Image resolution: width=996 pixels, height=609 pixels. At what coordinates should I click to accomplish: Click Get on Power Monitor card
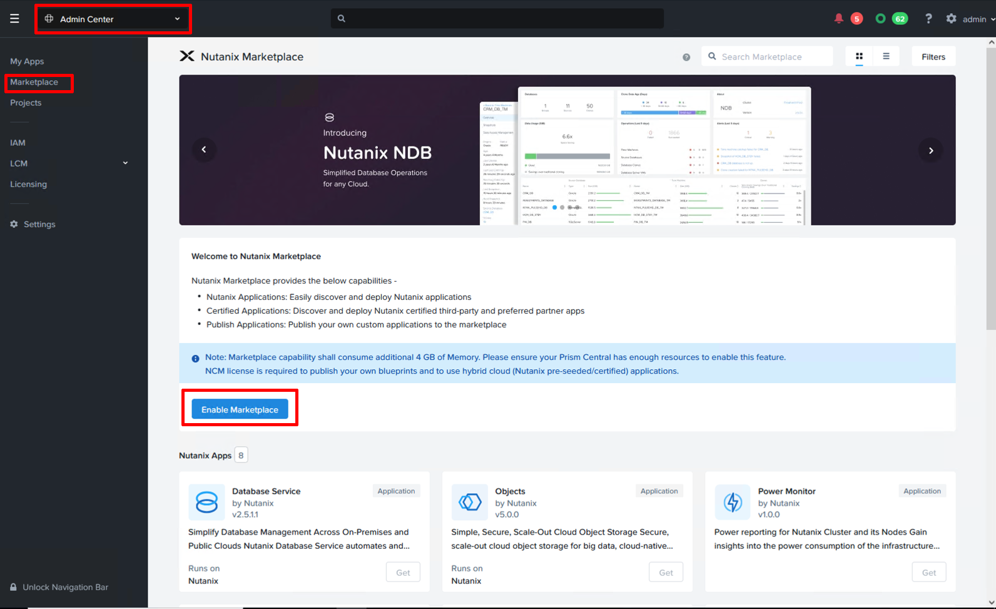coord(929,572)
